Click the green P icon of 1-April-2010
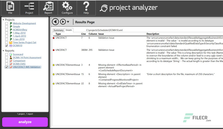Image resolution: width=223 pixels, height=129 pixels. (x=11, y=36)
